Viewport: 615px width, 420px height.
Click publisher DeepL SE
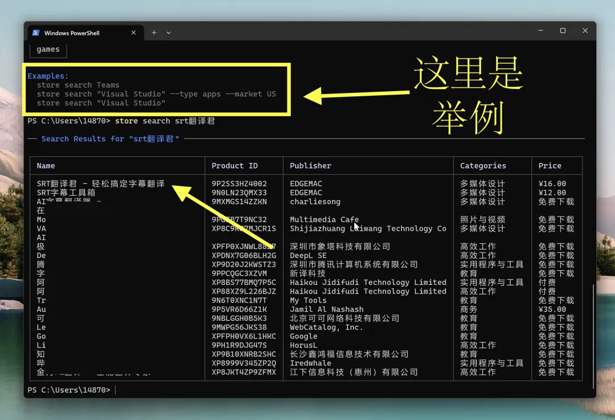pyautogui.click(x=308, y=255)
